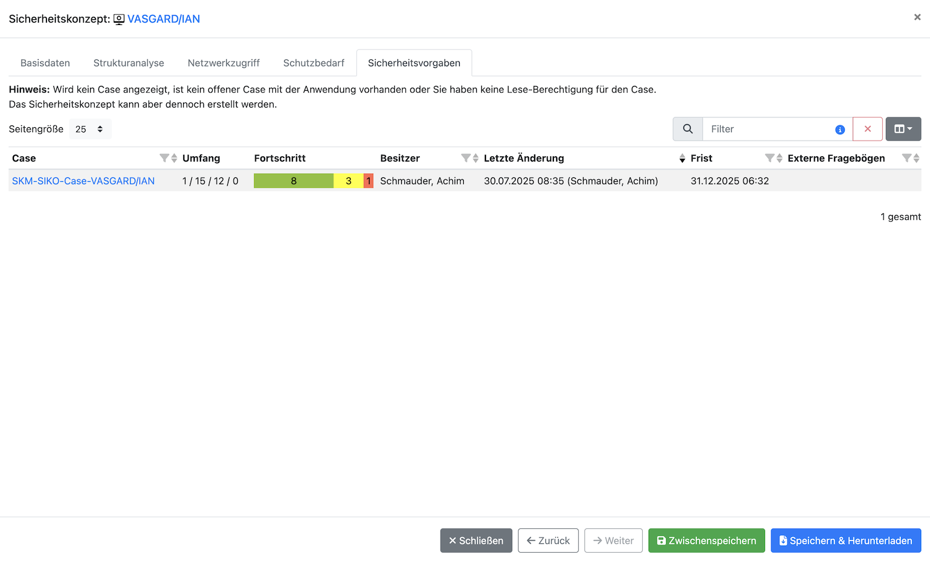
Task: Open the SKM-SIKO-Case-VASGARD/IAN case link
Action: [x=83, y=181]
